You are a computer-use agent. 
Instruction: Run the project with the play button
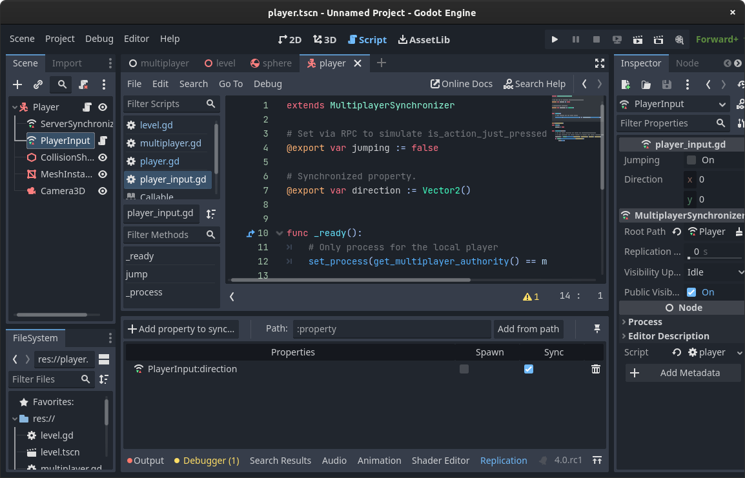pos(555,39)
